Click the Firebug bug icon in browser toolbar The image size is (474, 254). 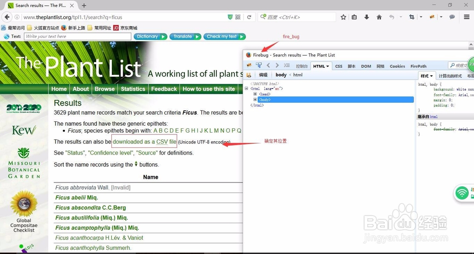pyautogui.click(x=432, y=17)
